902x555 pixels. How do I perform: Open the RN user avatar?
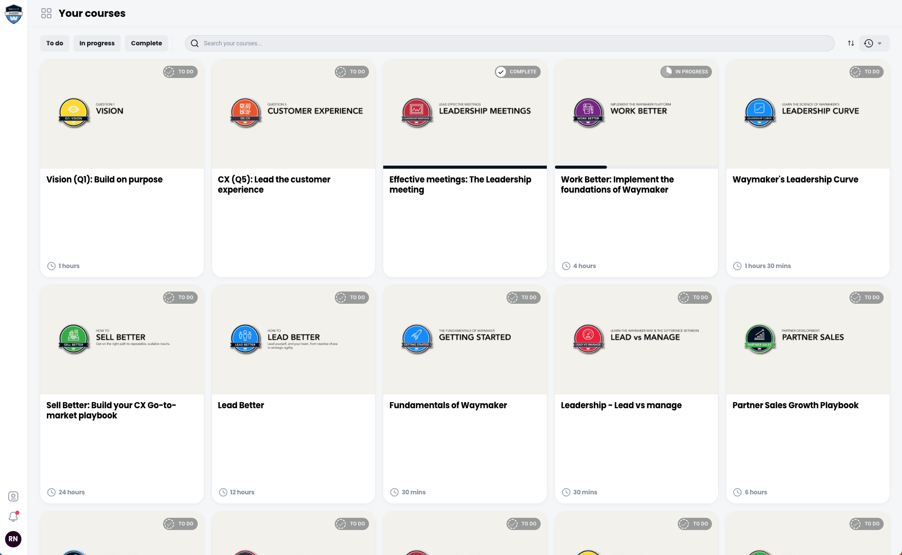[x=13, y=539]
